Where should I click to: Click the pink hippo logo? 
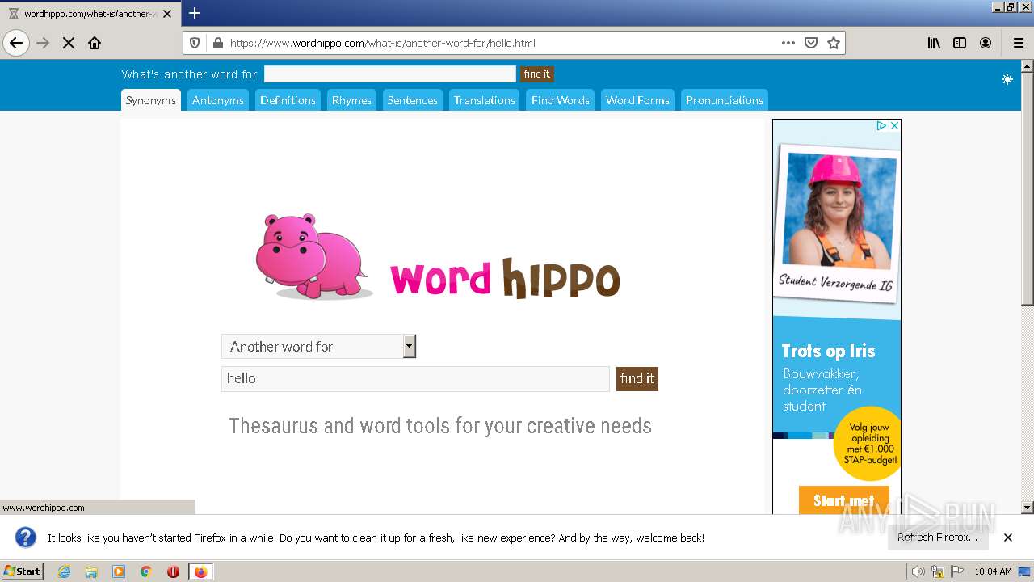coord(313,256)
